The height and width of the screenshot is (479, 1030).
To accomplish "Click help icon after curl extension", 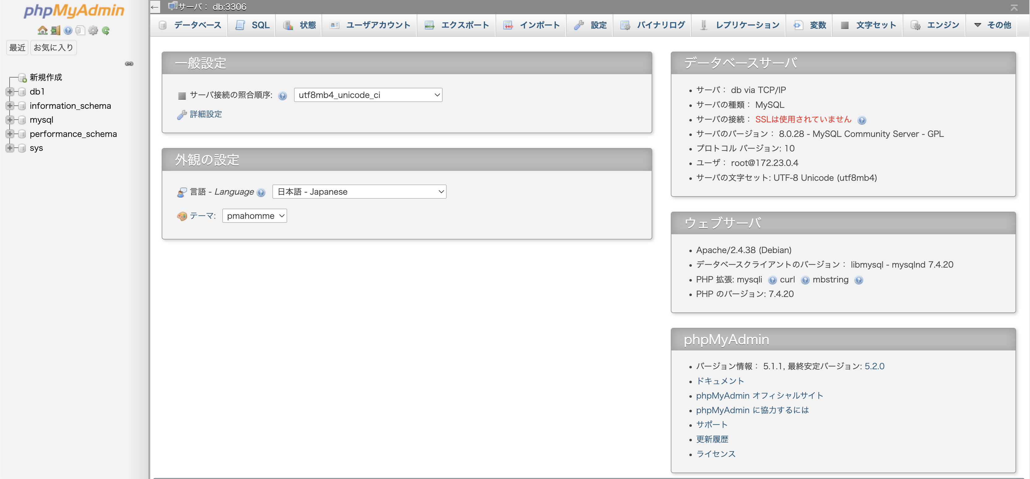I will pyautogui.click(x=805, y=280).
